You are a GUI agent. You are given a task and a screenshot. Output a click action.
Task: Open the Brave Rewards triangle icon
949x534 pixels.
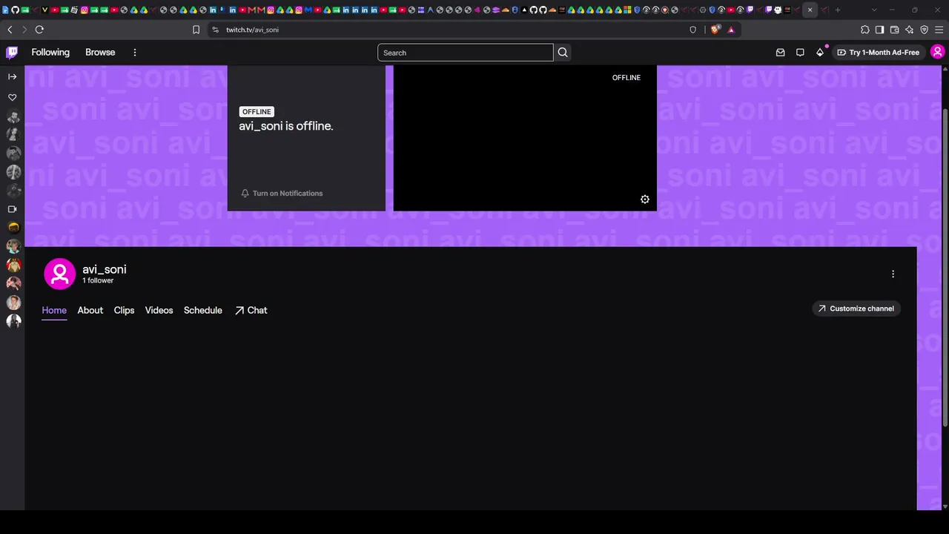click(731, 30)
